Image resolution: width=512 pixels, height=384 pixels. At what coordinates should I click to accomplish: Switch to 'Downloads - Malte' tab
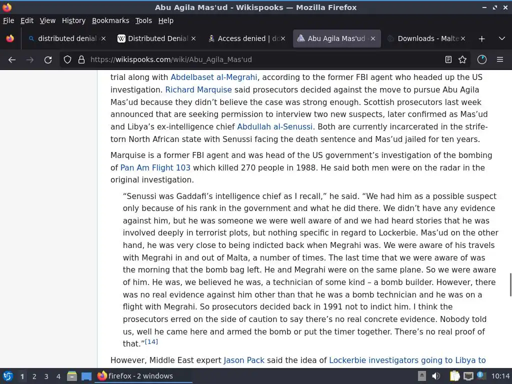(426, 38)
